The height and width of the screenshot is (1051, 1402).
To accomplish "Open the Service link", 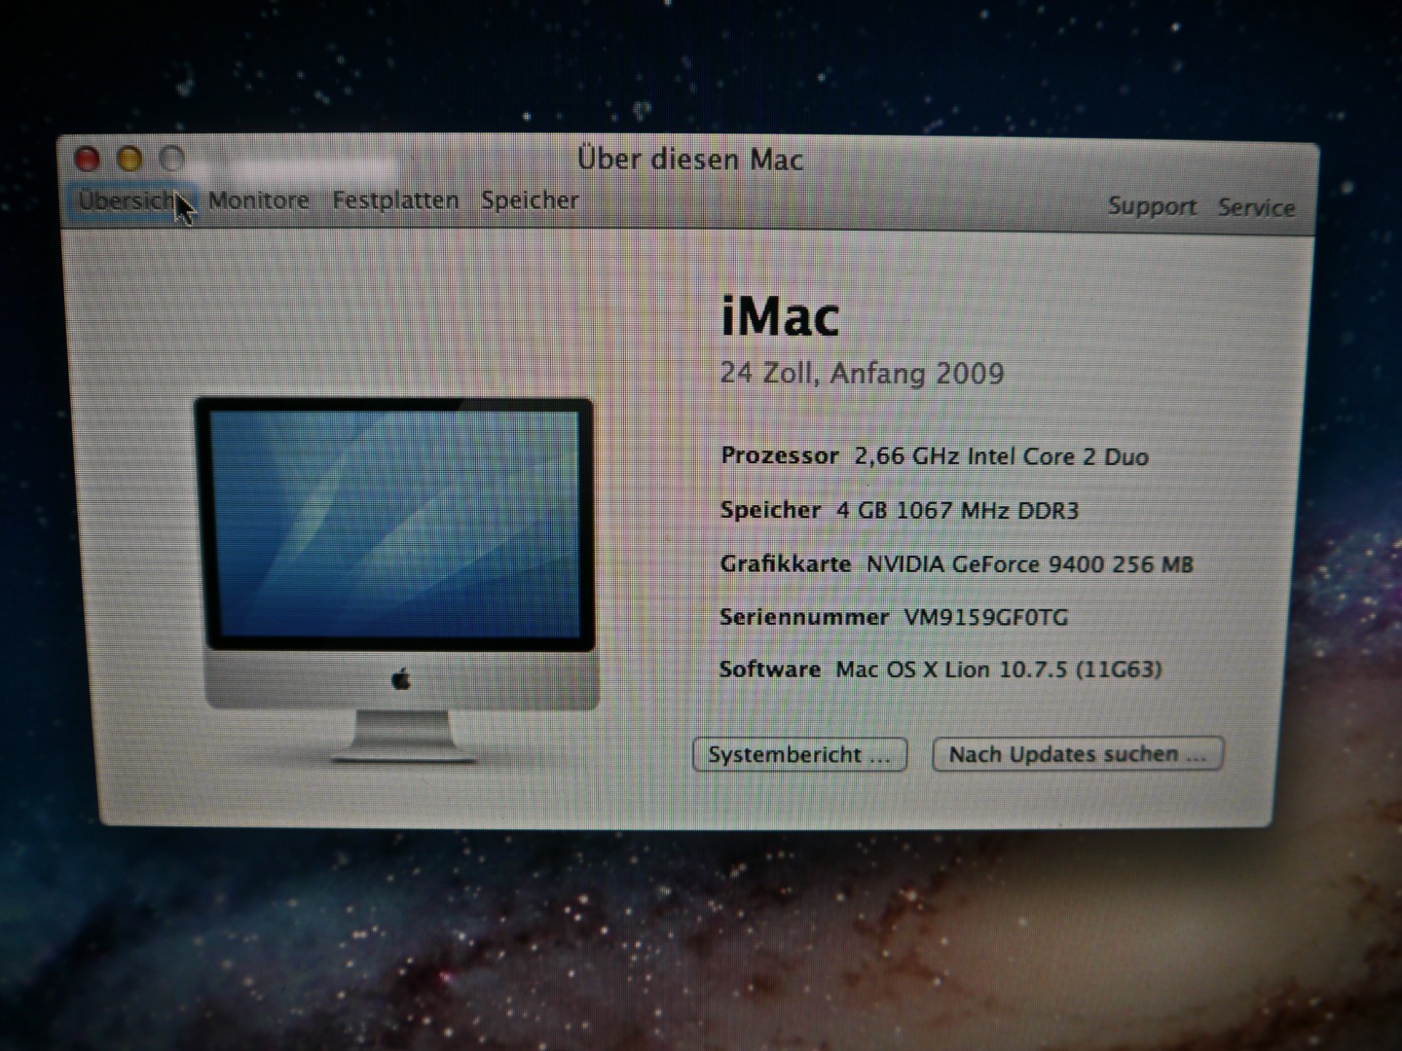I will [1256, 207].
